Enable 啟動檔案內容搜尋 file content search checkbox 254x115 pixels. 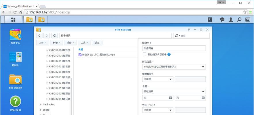(144, 54)
